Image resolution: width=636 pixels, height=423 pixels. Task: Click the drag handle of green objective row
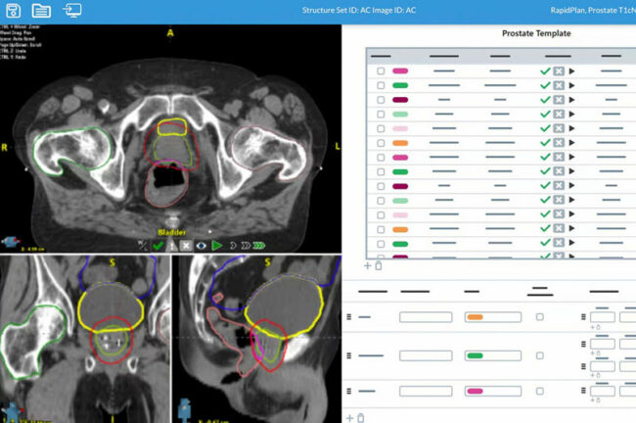[349, 355]
